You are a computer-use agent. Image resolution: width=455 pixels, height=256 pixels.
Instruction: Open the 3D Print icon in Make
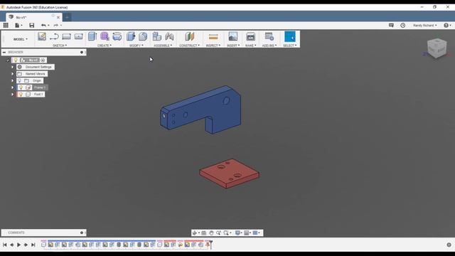coord(250,36)
